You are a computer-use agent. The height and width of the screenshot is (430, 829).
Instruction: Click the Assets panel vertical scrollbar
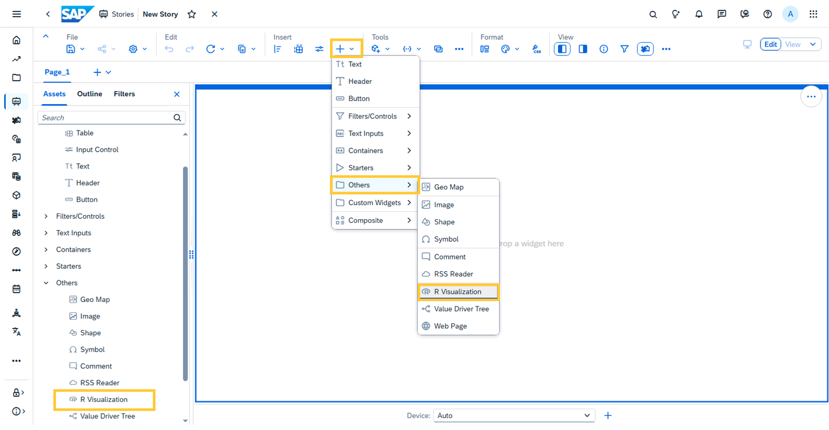[x=185, y=274]
